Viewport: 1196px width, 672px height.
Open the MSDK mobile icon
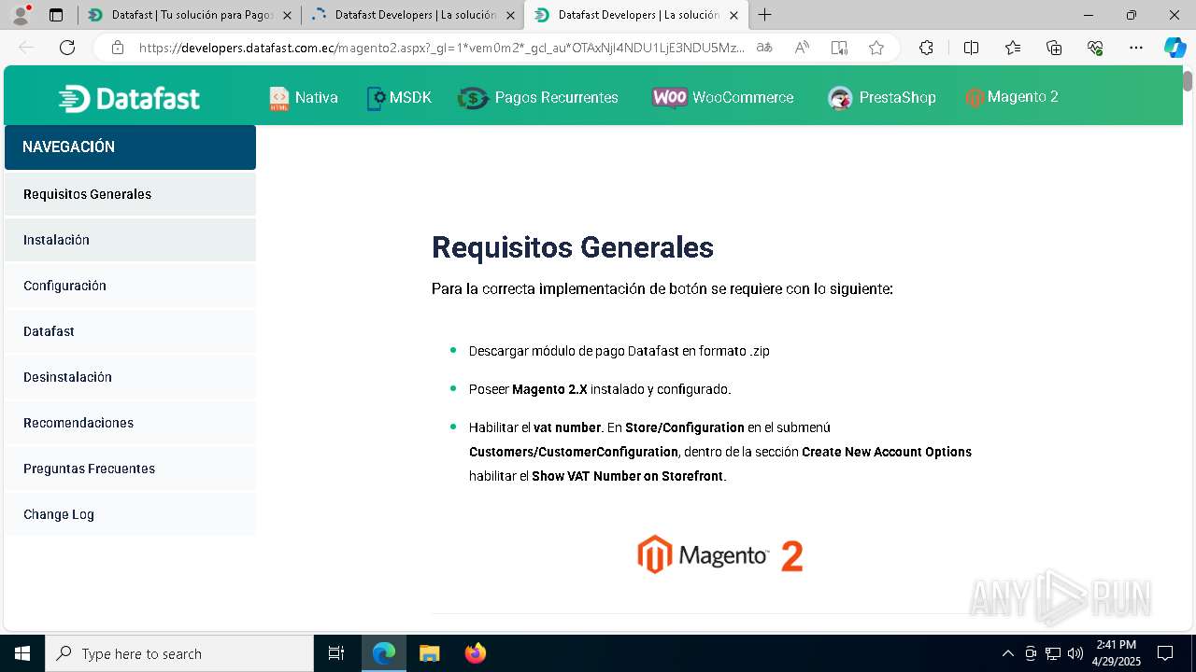(x=376, y=98)
